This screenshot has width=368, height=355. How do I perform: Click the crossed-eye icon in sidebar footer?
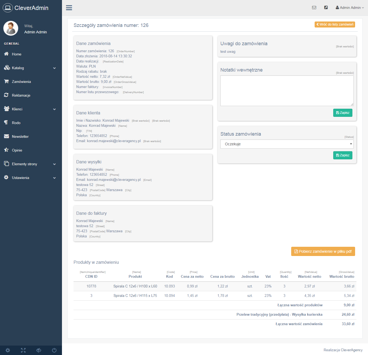pos(39,350)
